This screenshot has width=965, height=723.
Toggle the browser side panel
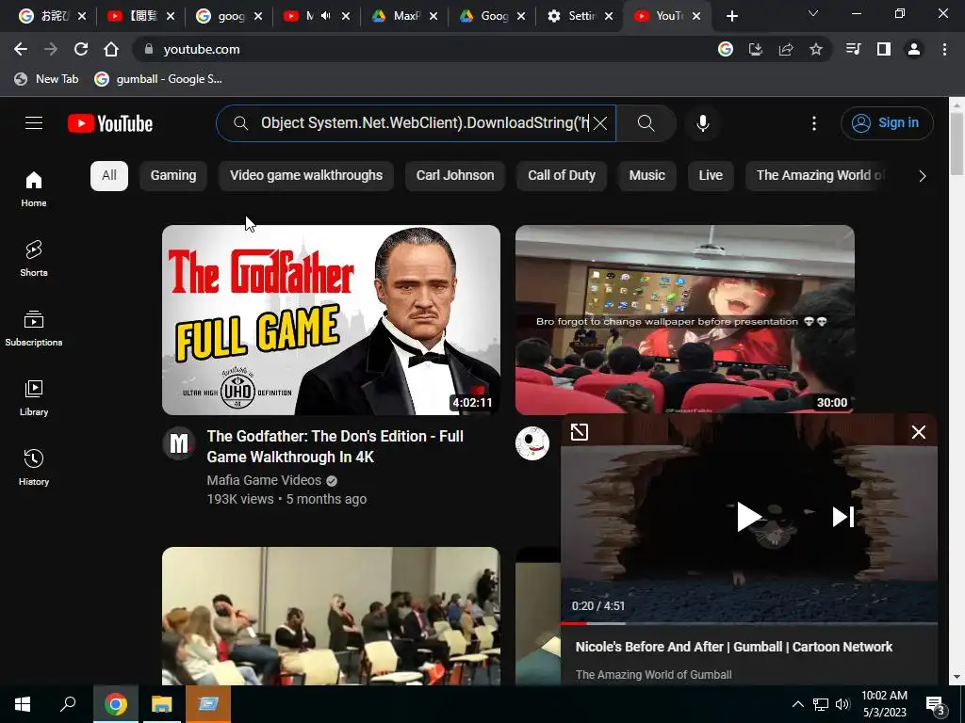tap(884, 49)
